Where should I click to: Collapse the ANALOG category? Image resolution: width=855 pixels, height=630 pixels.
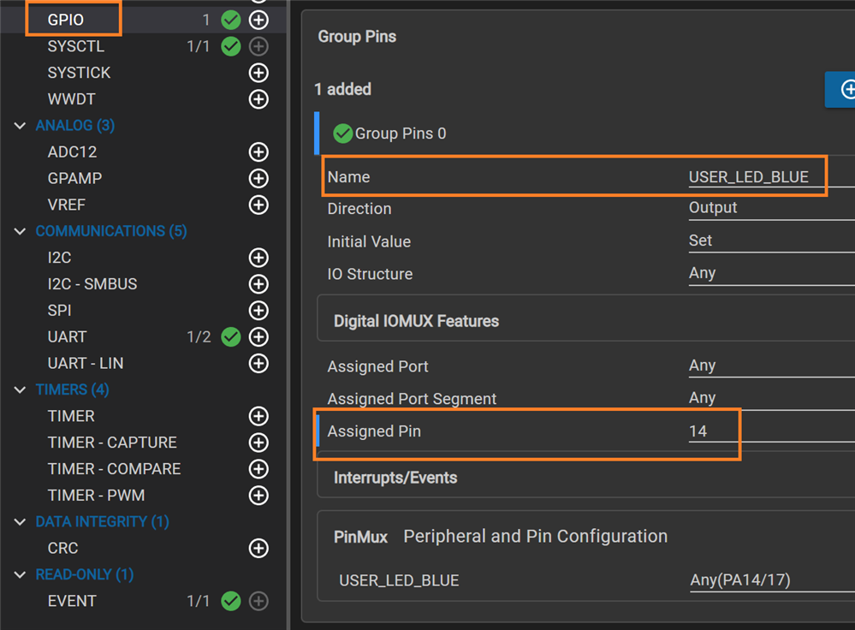click(x=21, y=126)
